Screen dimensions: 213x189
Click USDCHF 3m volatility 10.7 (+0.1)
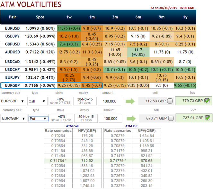[115, 70]
